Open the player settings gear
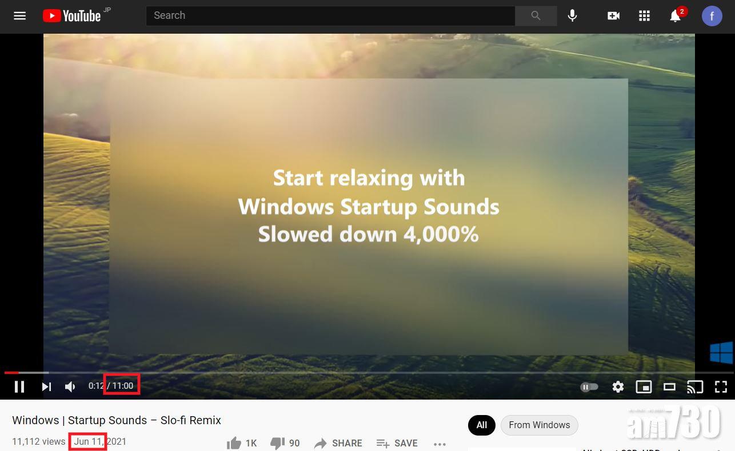The width and height of the screenshot is (735, 451). [x=618, y=387]
